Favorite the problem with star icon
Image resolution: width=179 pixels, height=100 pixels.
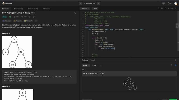[29, 17]
